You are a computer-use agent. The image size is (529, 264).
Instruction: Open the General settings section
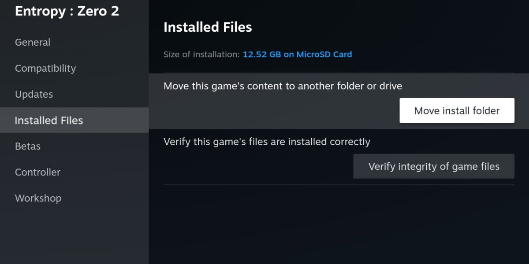[x=33, y=42]
